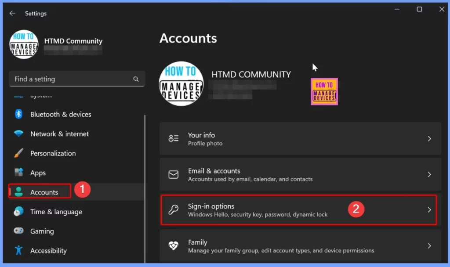450x267 pixels.
Task: Click the Your info profile card icon
Action: 173,138
